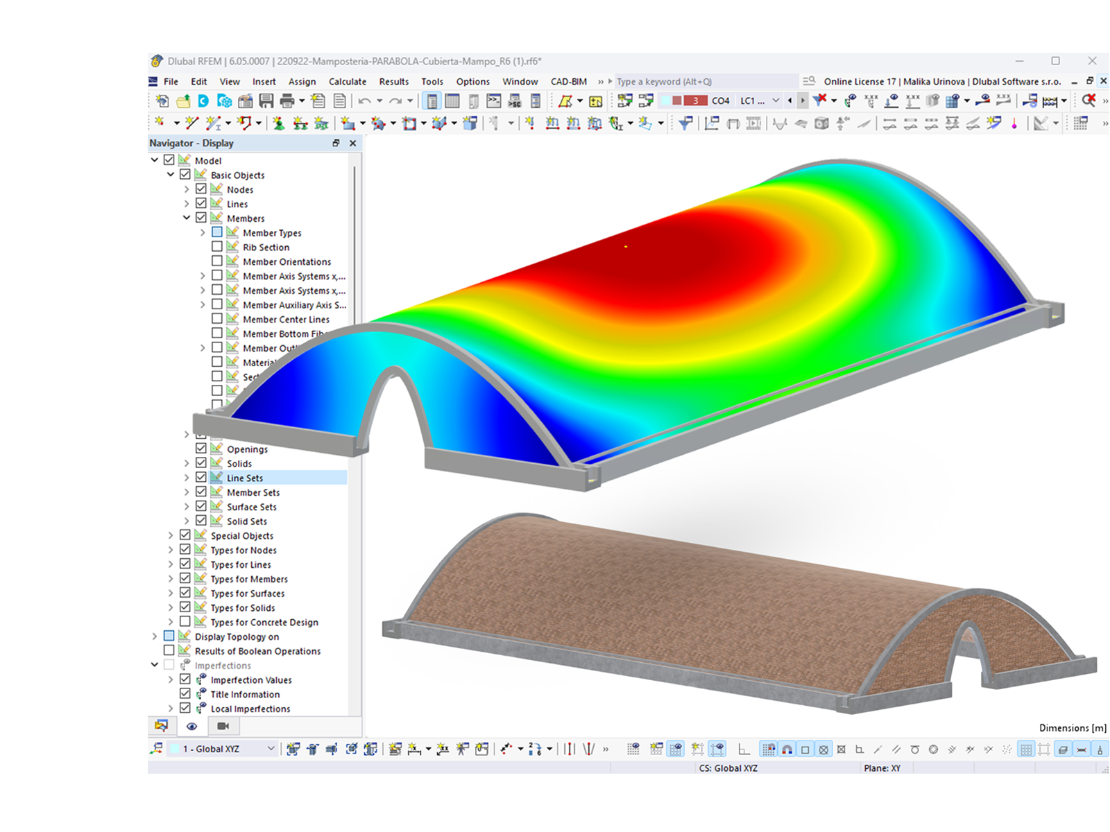This screenshot has height=832, width=1110.
Task: Expand the Types for Nodes node
Action: [171, 549]
